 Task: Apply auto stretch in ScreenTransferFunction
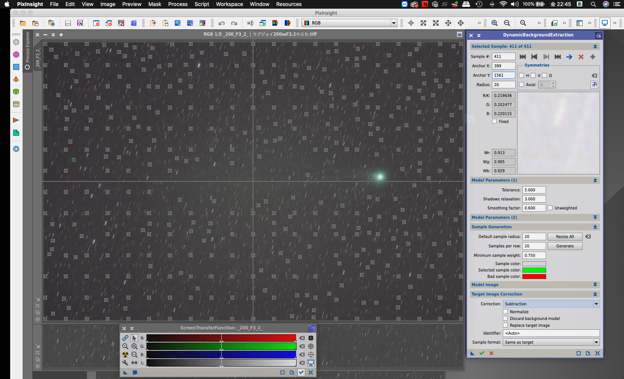125,355
